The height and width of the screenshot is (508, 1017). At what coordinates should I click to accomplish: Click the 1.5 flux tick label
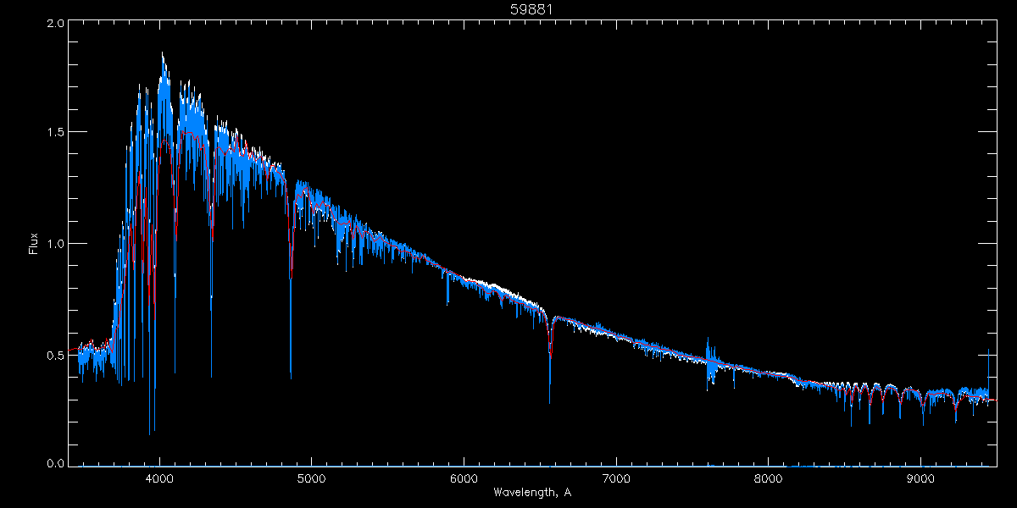point(54,133)
